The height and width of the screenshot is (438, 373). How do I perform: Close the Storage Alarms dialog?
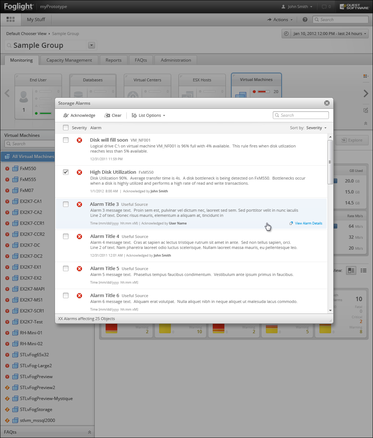(327, 103)
